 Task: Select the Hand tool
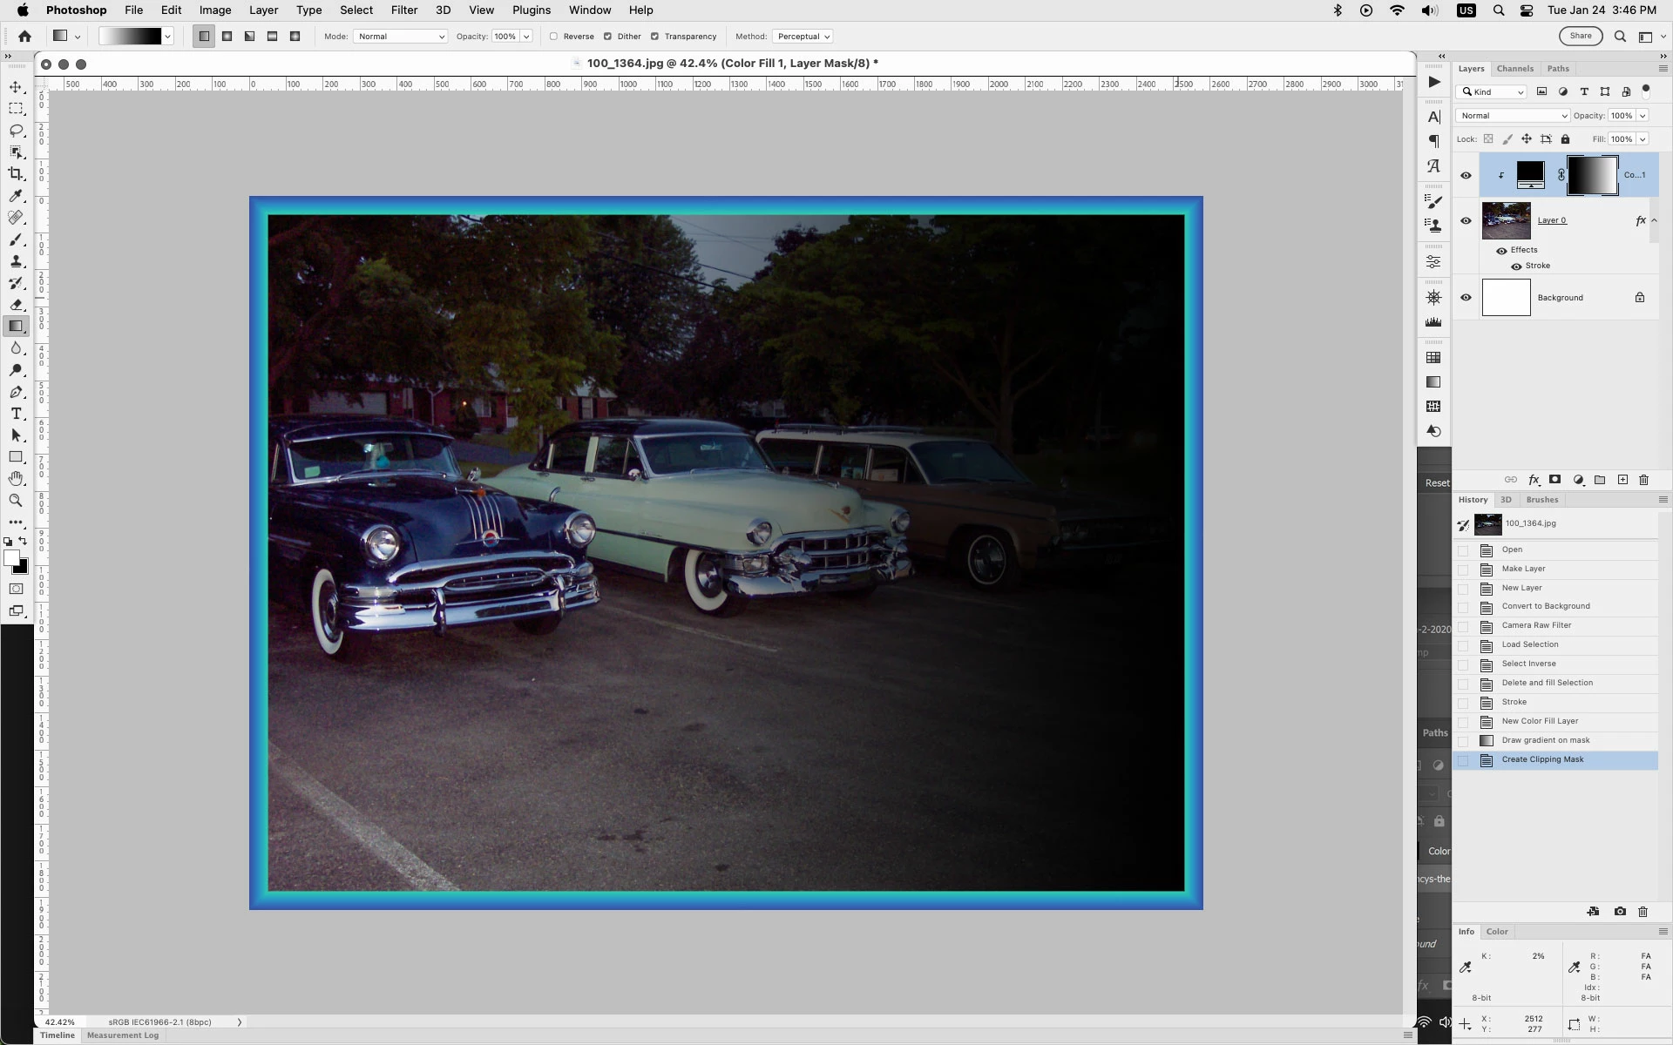pos(16,479)
